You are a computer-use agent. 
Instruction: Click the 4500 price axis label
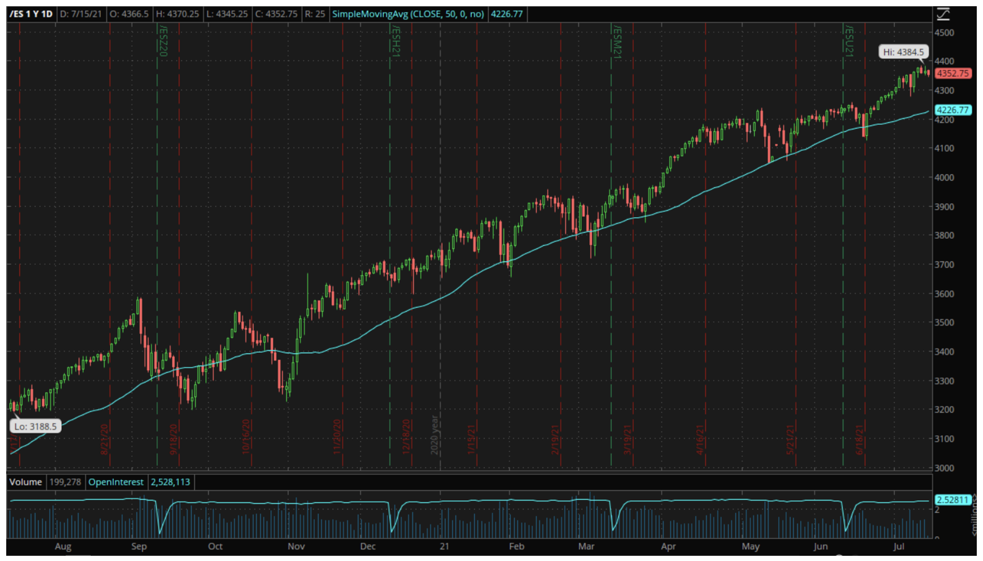(x=944, y=33)
